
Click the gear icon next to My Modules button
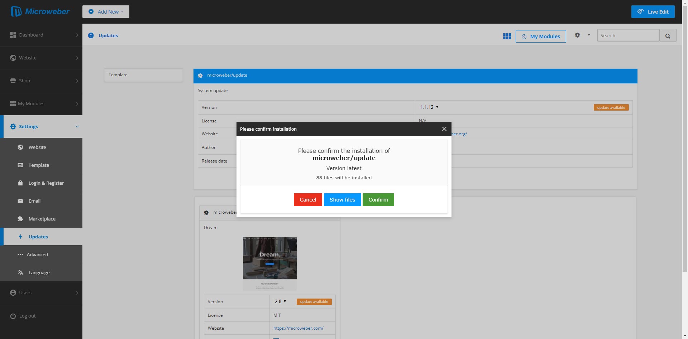click(577, 35)
